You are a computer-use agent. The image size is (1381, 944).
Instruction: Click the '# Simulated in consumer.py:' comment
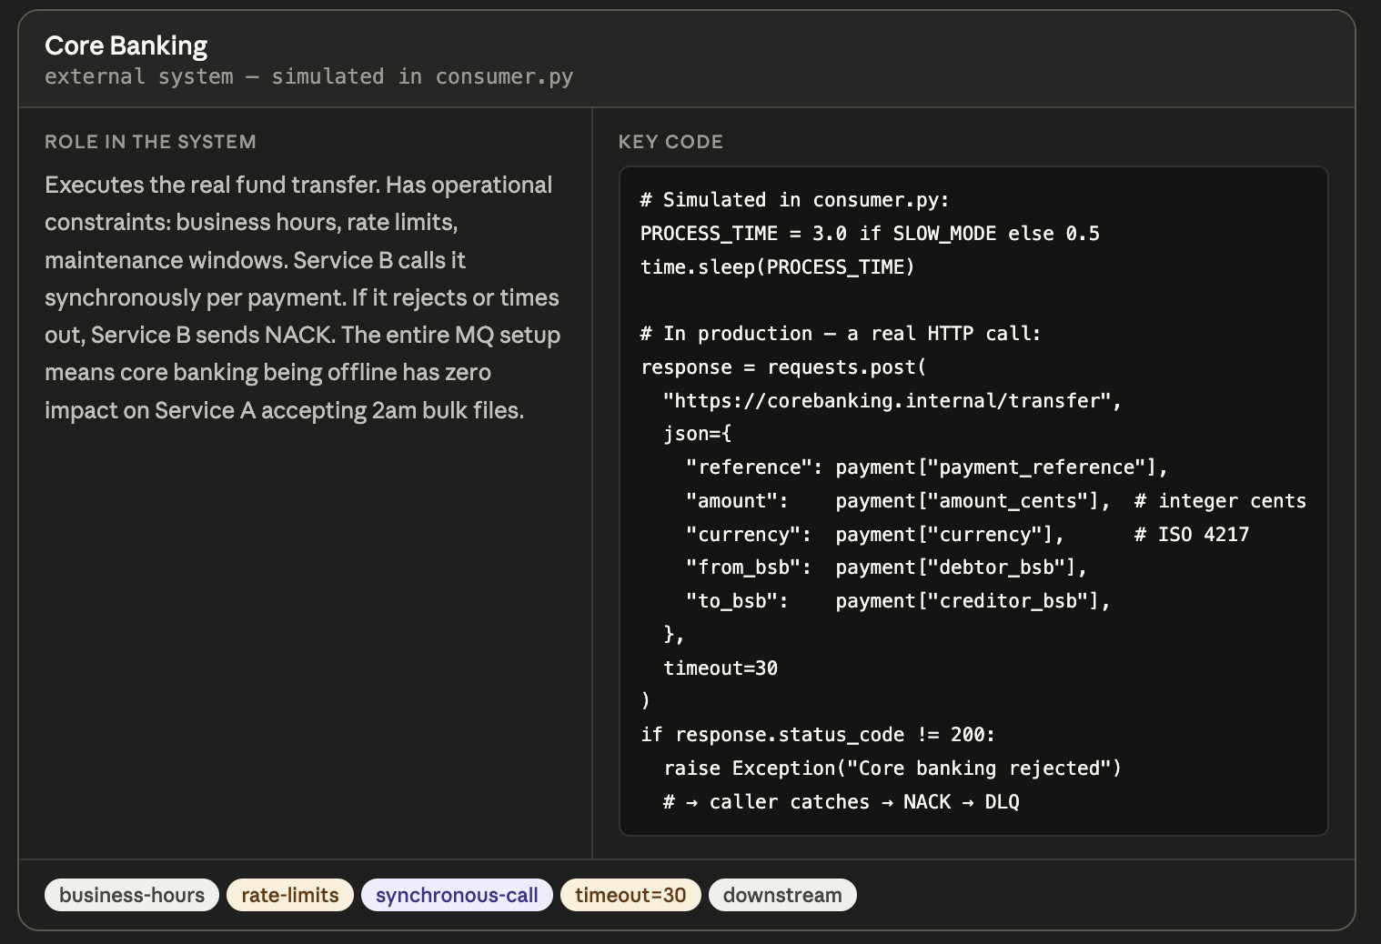pos(794,200)
